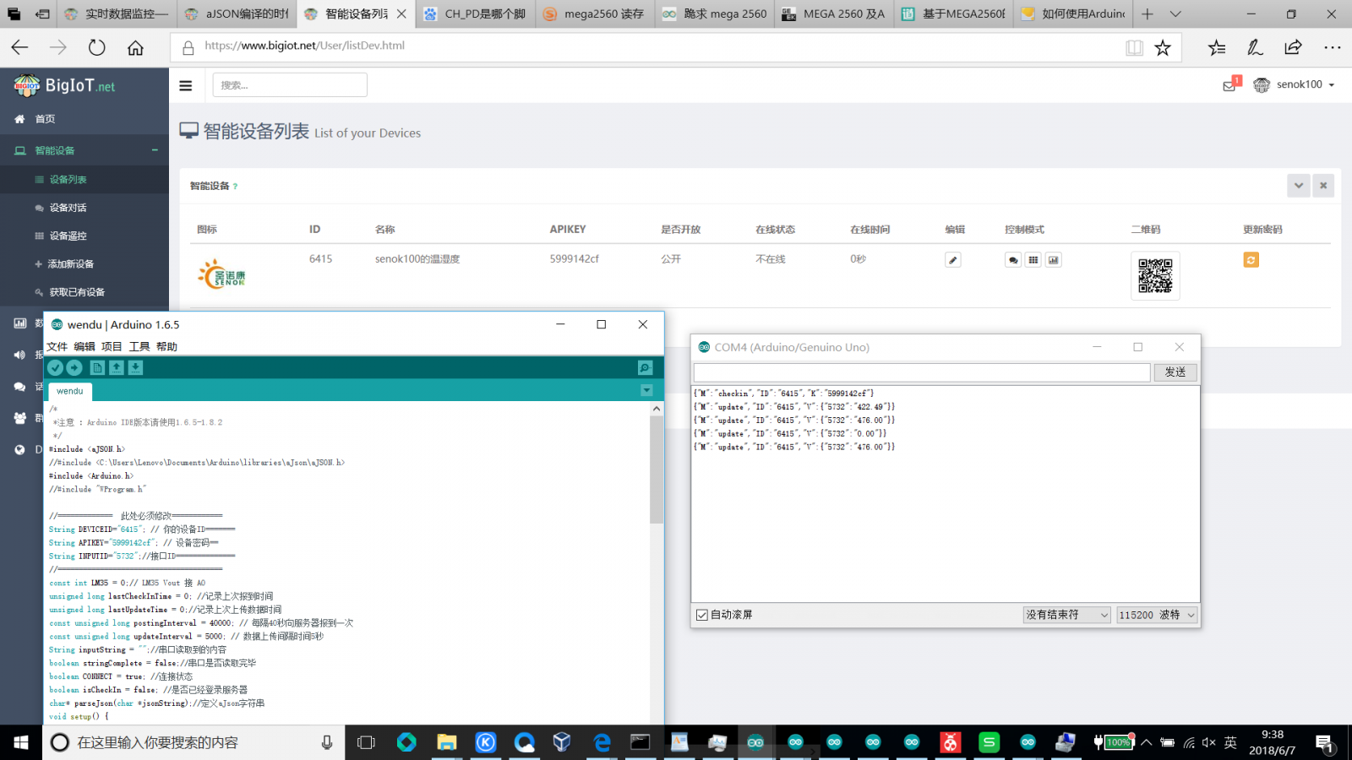
Task: Open Windows Start menu
Action: [20, 742]
